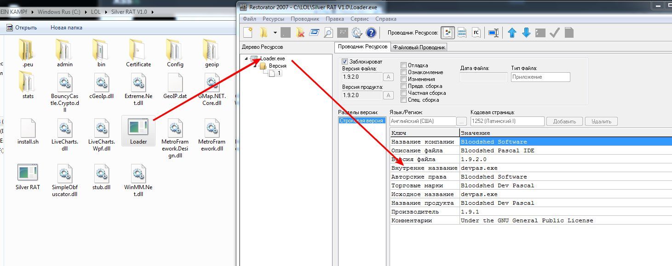Viewport: 672px width, 266px height.
Task: Click the gear settings toolbar icon
Action: click(x=357, y=33)
